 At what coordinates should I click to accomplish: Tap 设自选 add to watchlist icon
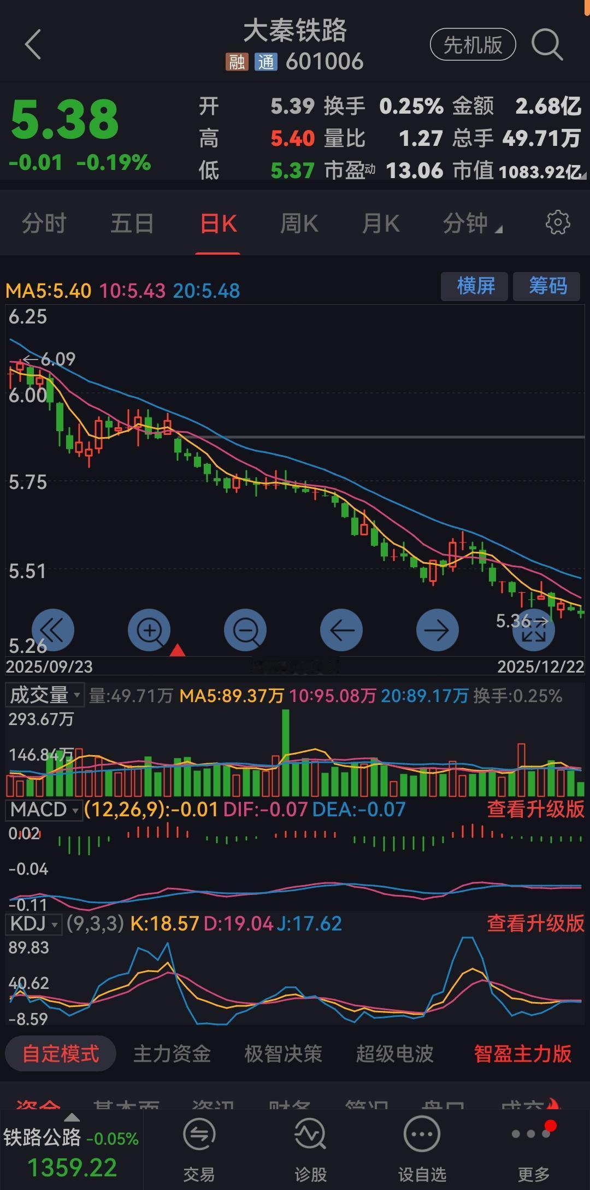[x=422, y=1150]
